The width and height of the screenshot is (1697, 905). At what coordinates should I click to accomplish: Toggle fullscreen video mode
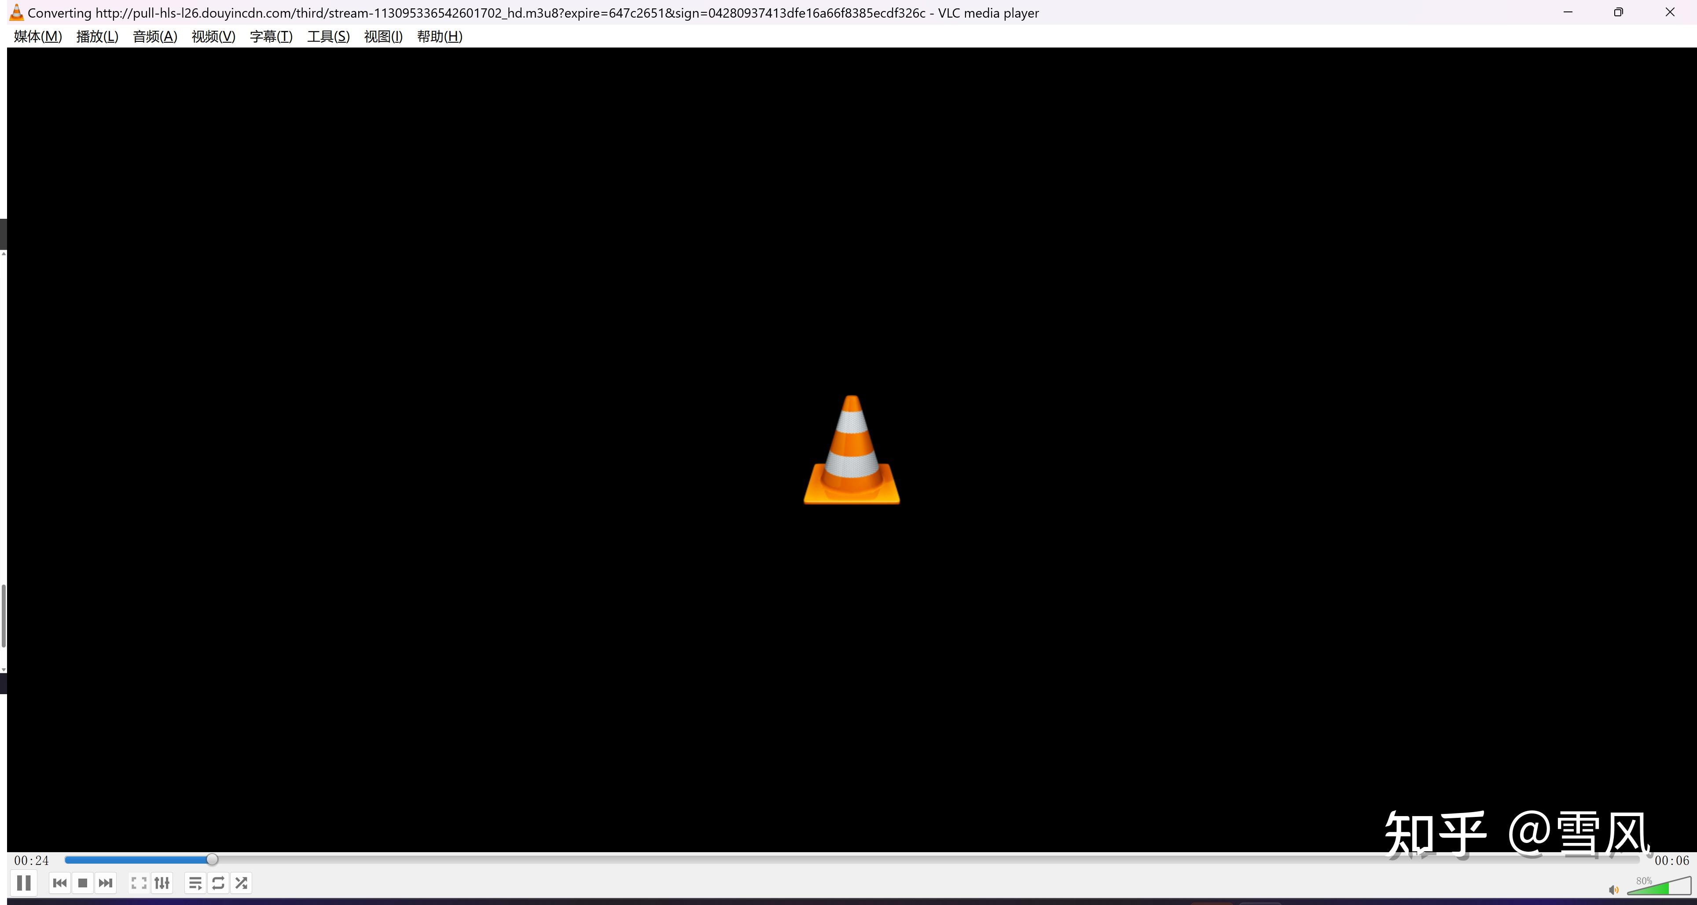138,883
